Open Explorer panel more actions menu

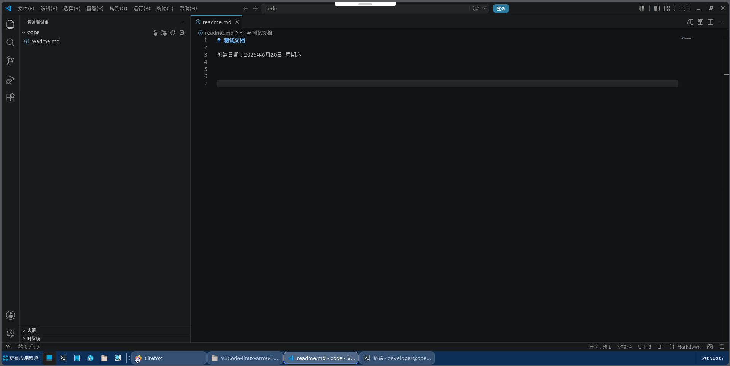coord(181,22)
